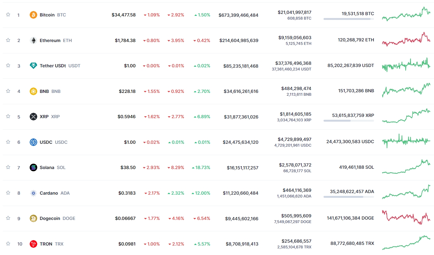This screenshot has height=255, width=434.
Task: Open the Cardano coin page link
Action: 49,193
